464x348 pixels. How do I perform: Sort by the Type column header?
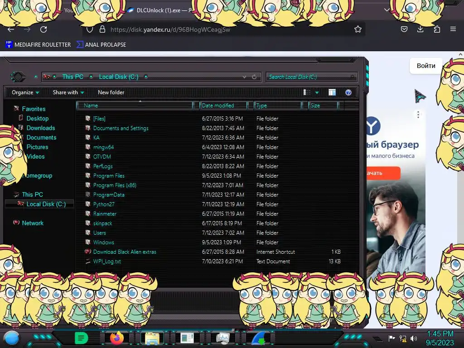(278, 105)
